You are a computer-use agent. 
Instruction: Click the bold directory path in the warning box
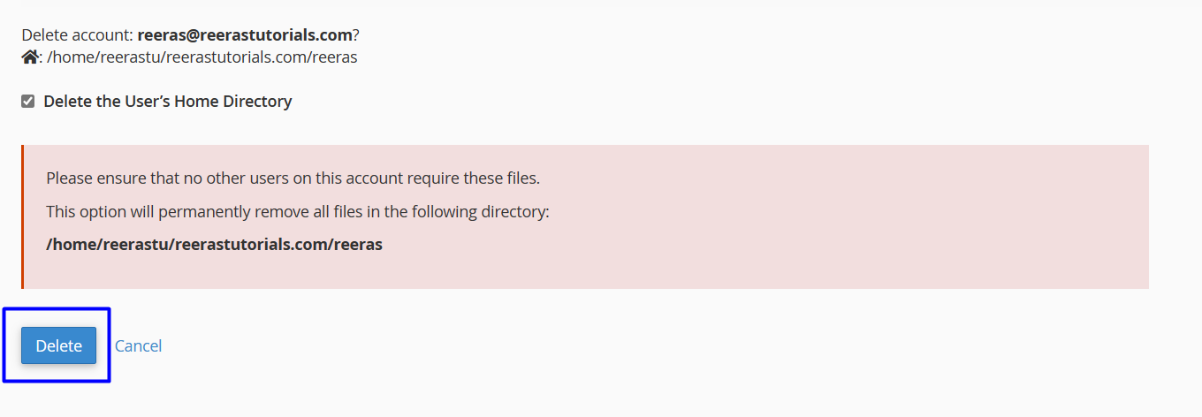[x=214, y=245]
